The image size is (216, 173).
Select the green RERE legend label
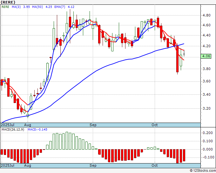[x=5, y=7]
